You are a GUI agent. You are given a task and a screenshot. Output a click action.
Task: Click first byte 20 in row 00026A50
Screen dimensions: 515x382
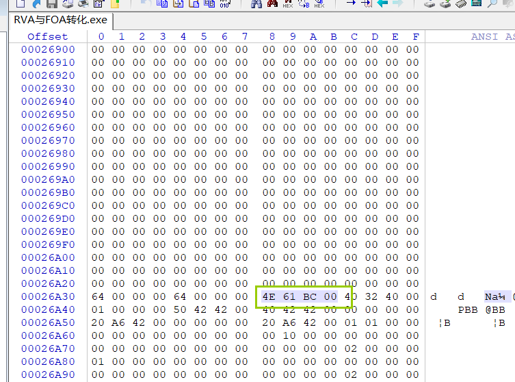click(x=98, y=322)
